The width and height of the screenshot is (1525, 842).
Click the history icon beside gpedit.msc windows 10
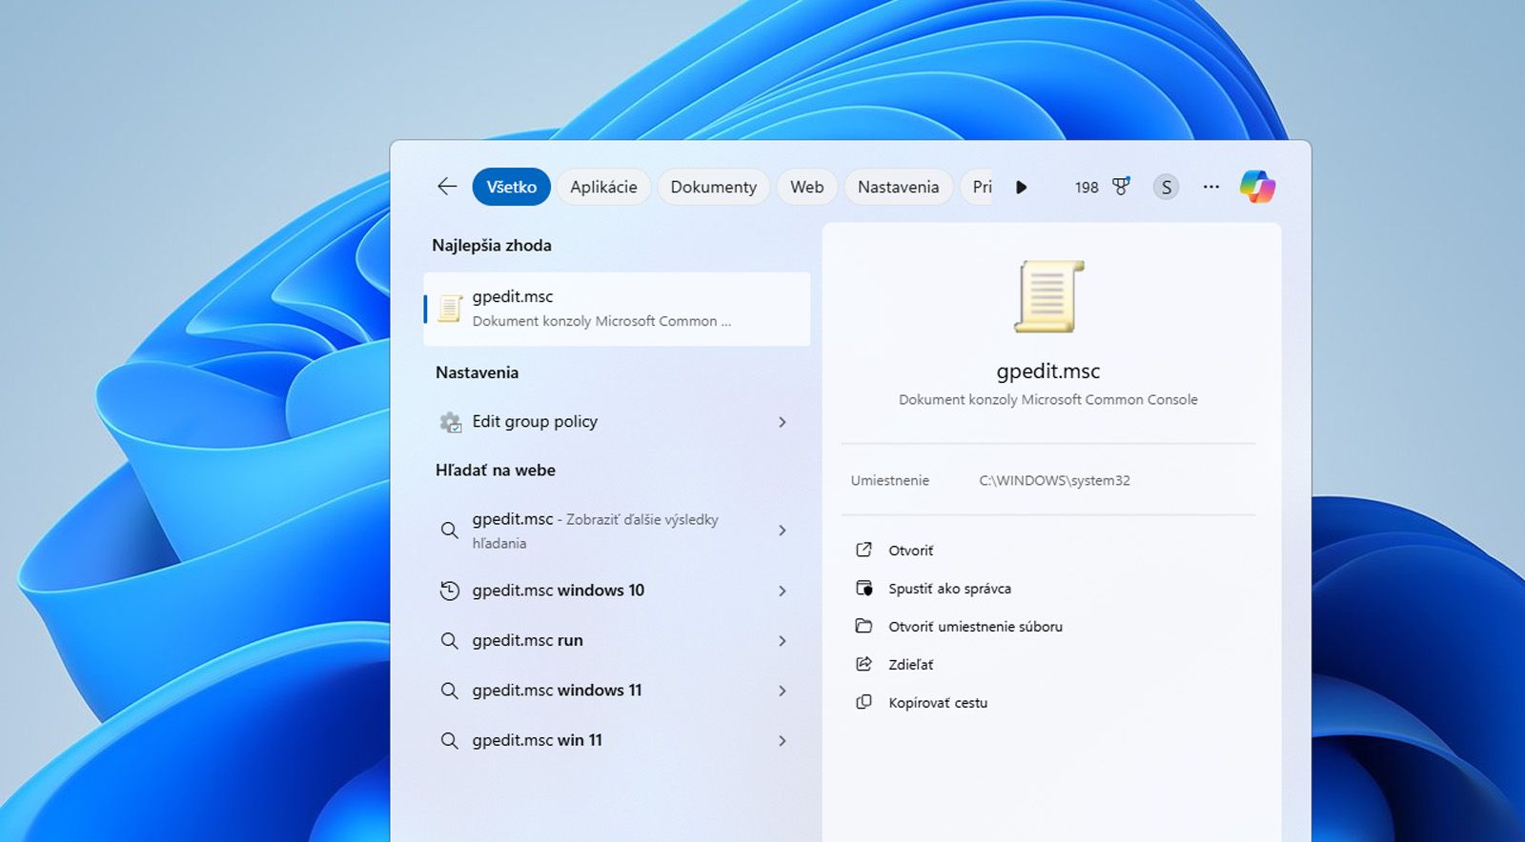point(449,591)
